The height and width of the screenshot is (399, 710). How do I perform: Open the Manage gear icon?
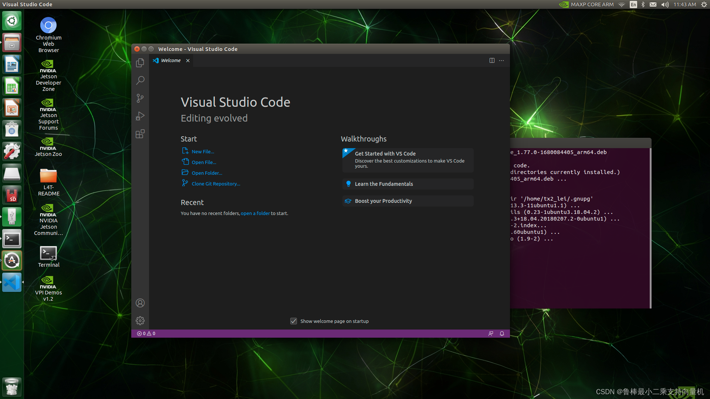(140, 320)
